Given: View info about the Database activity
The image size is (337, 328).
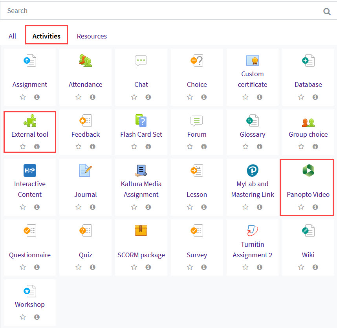Looking at the screenshot, I should 315,97.
